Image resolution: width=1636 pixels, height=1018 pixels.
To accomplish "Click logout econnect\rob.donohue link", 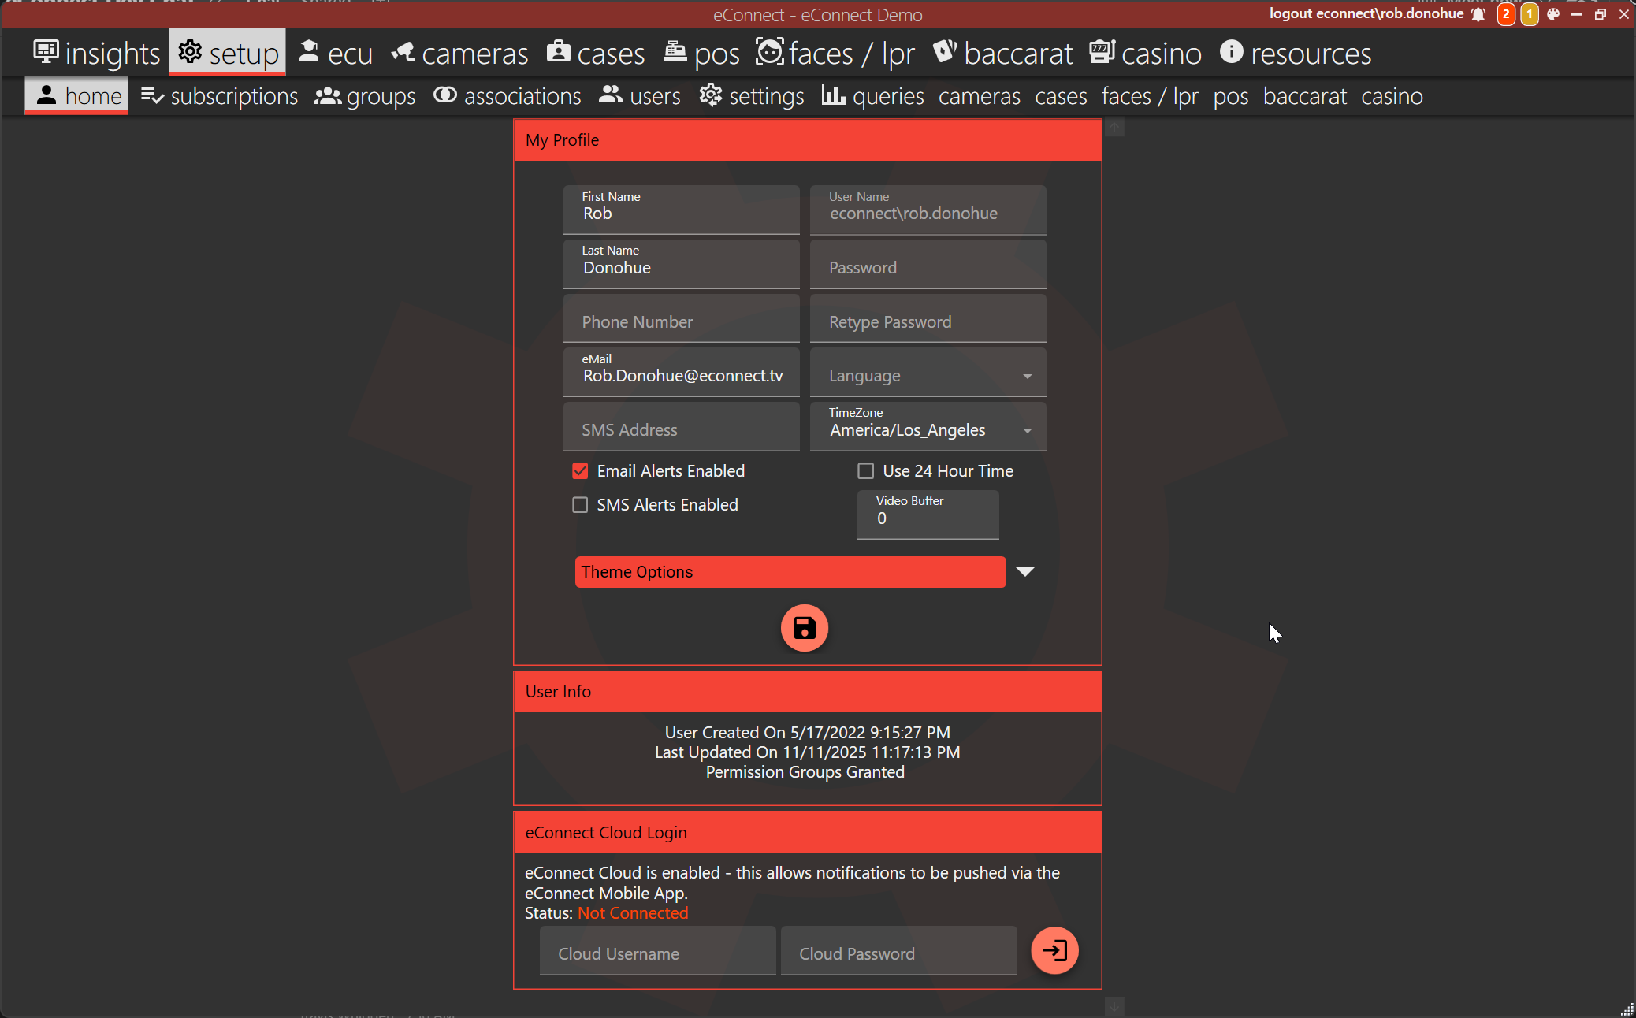I will click(x=1366, y=13).
